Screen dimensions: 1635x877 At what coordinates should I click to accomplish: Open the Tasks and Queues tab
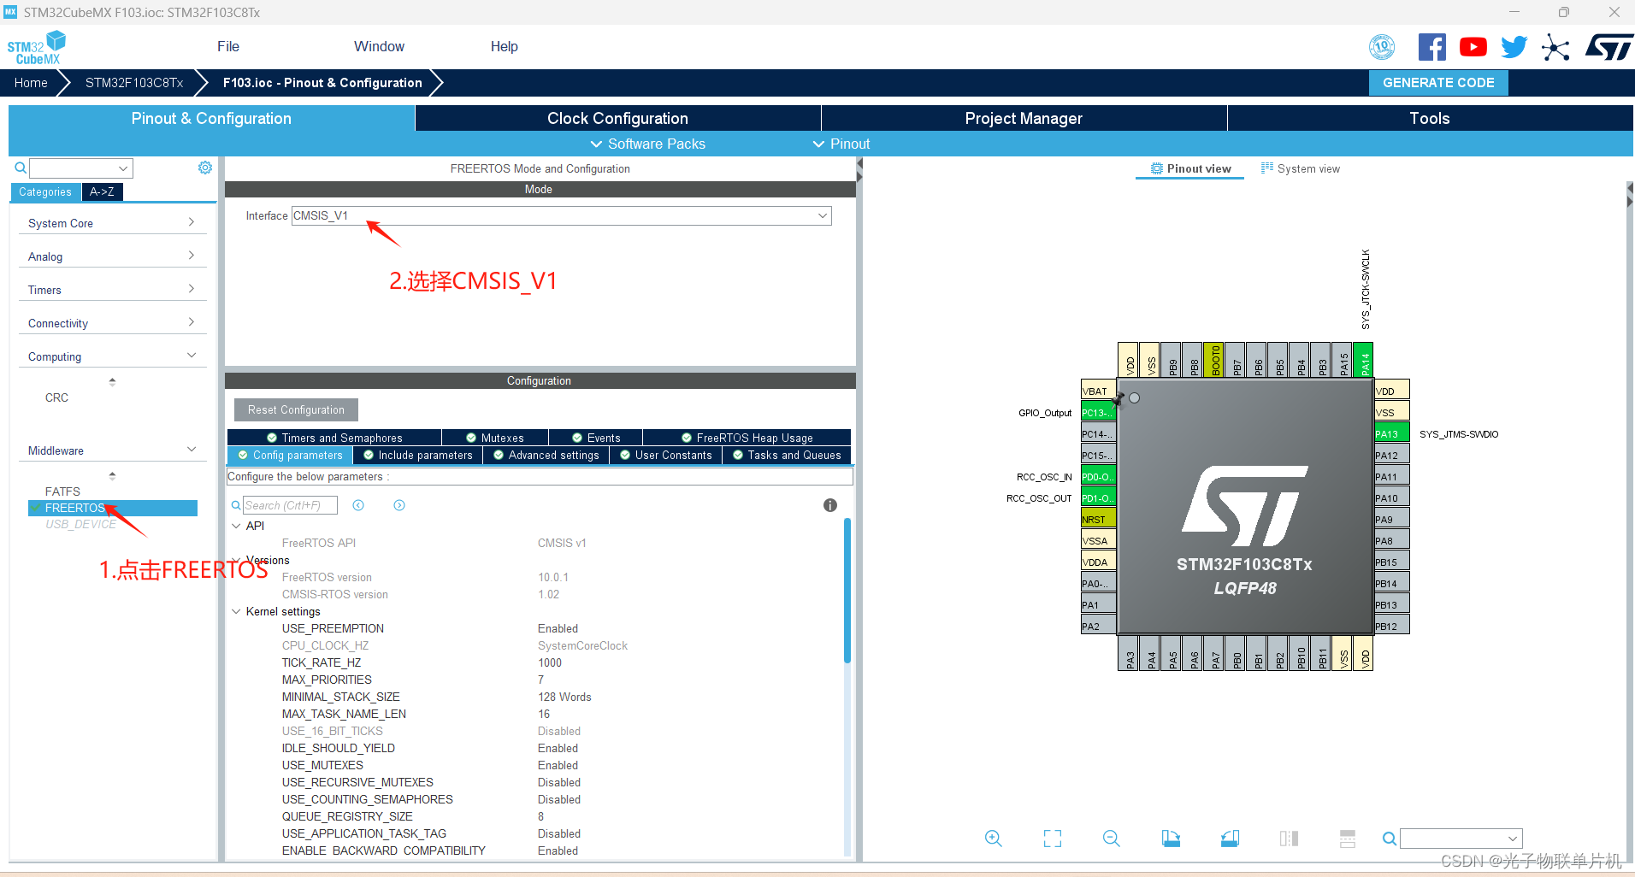pos(787,455)
